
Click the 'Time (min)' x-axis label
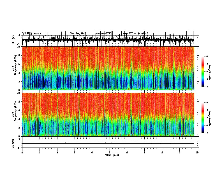(112, 155)
